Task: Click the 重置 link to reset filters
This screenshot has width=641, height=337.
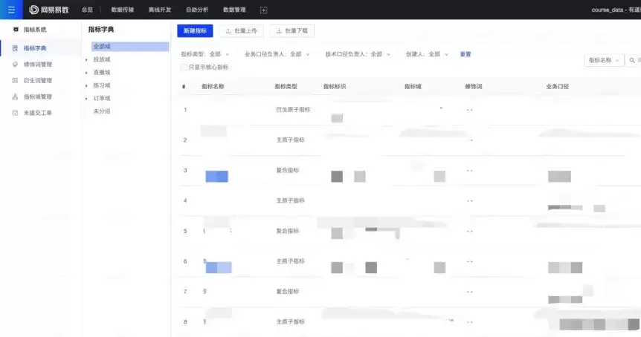Action: tap(466, 54)
